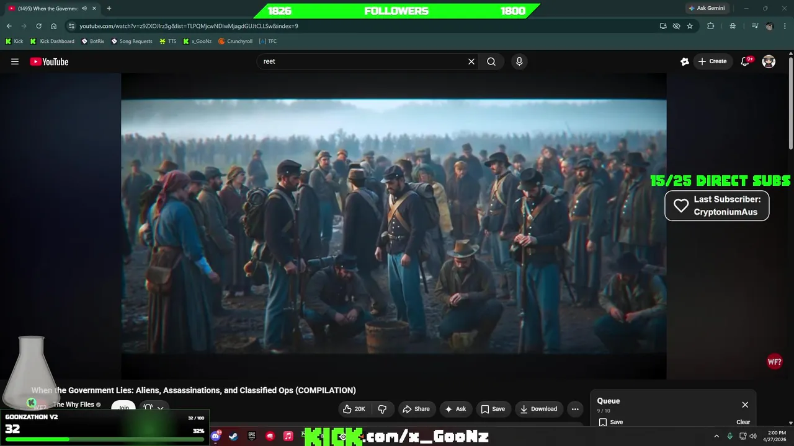Screen dimensions: 794x446
Task: Start voice search with microphone
Action: [x=519, y=61]
